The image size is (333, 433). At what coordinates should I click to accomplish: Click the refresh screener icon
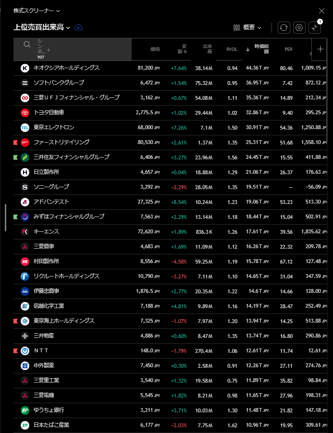point(284,28)
